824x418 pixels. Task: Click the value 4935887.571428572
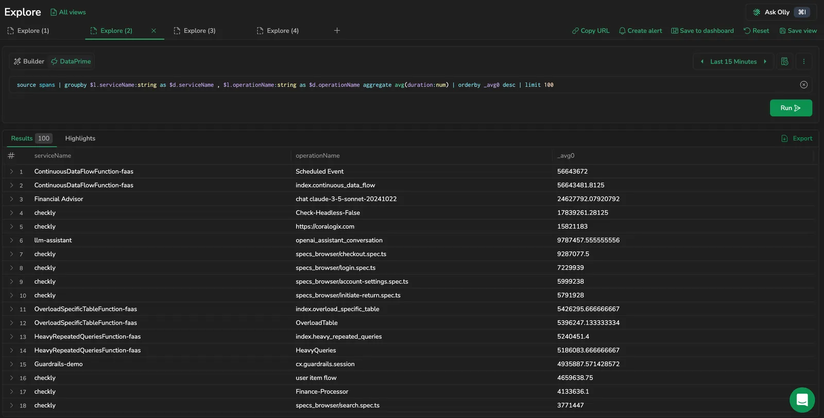pyautogui.click(x=588, y=364)
